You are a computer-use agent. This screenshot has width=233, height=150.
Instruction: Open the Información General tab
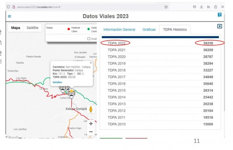(119, 29)
